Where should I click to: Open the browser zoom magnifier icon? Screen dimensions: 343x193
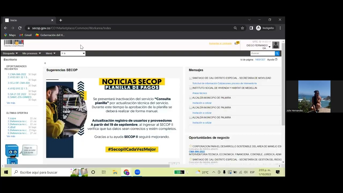point(235,28)
